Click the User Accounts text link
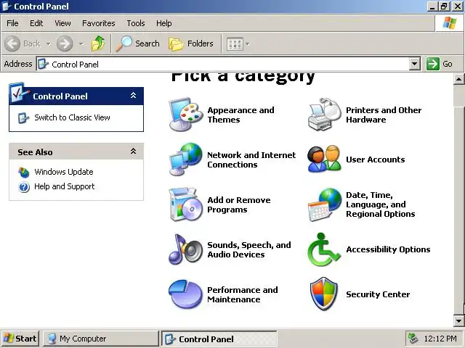The width and height of the screenshot is (465, 348). click(x=376, y=159)
